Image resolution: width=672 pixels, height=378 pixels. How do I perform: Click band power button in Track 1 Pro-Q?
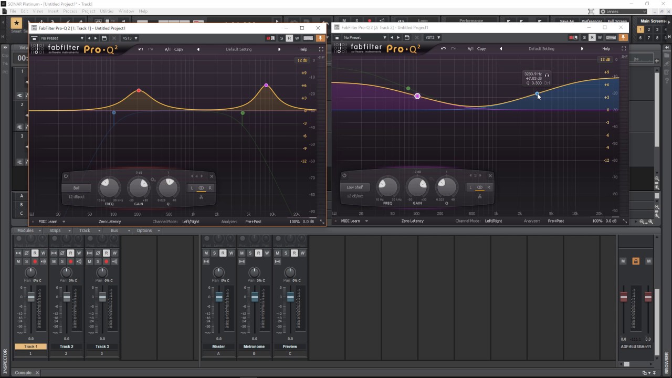coord(66,176)
